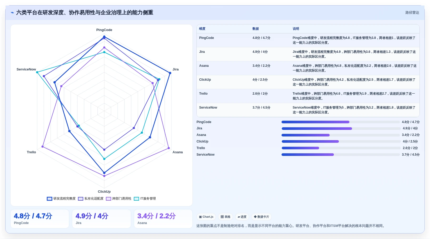Click the lightning icon beside the title
430x239 pixels.
pos(12,13)
